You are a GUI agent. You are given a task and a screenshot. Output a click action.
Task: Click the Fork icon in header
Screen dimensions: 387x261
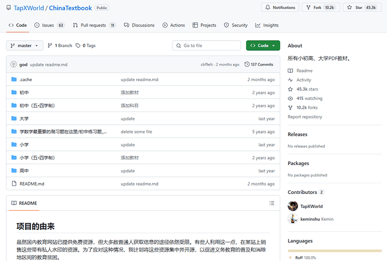tap(308, 7)
